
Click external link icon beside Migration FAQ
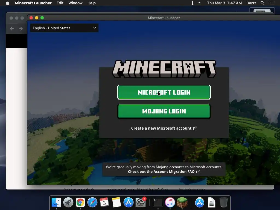tap(198, 172)
